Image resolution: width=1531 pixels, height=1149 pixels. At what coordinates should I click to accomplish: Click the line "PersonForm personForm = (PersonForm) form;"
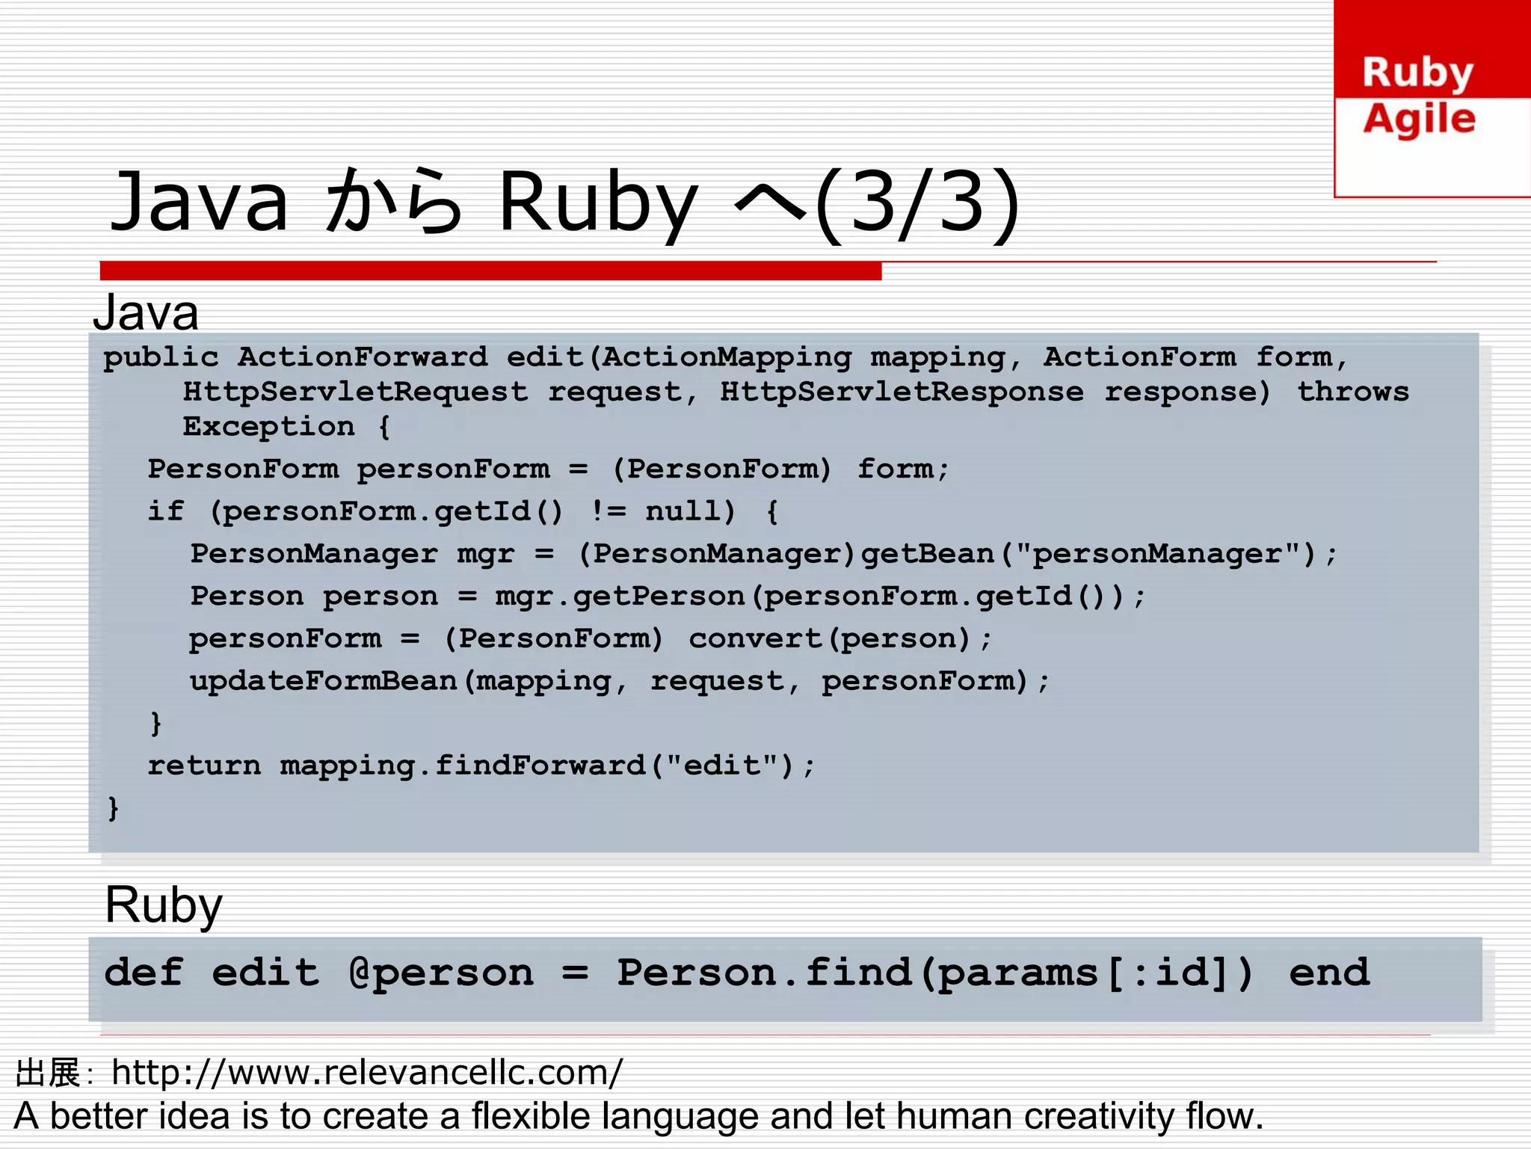(x=549, y=469)
